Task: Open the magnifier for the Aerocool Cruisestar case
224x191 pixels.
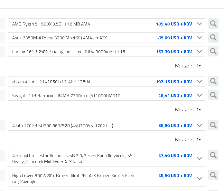Action: (x=213, y=156)
